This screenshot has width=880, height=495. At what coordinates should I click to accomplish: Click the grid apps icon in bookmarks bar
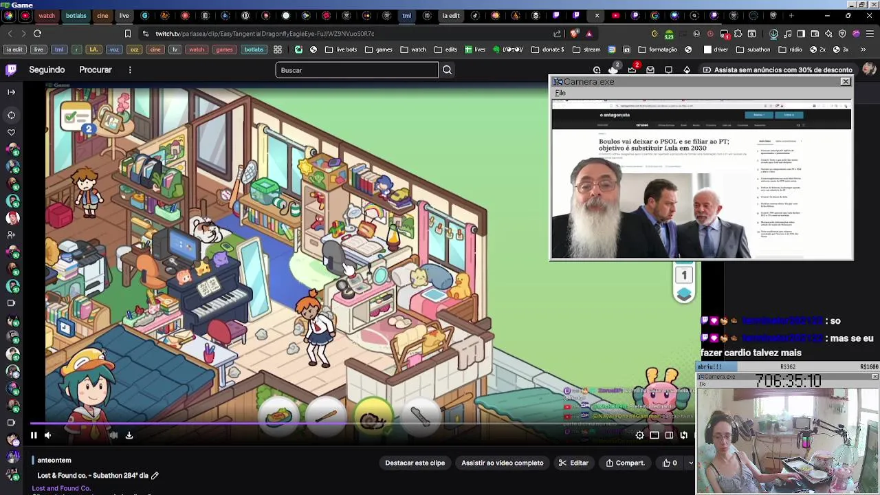(x=277, y=49)
